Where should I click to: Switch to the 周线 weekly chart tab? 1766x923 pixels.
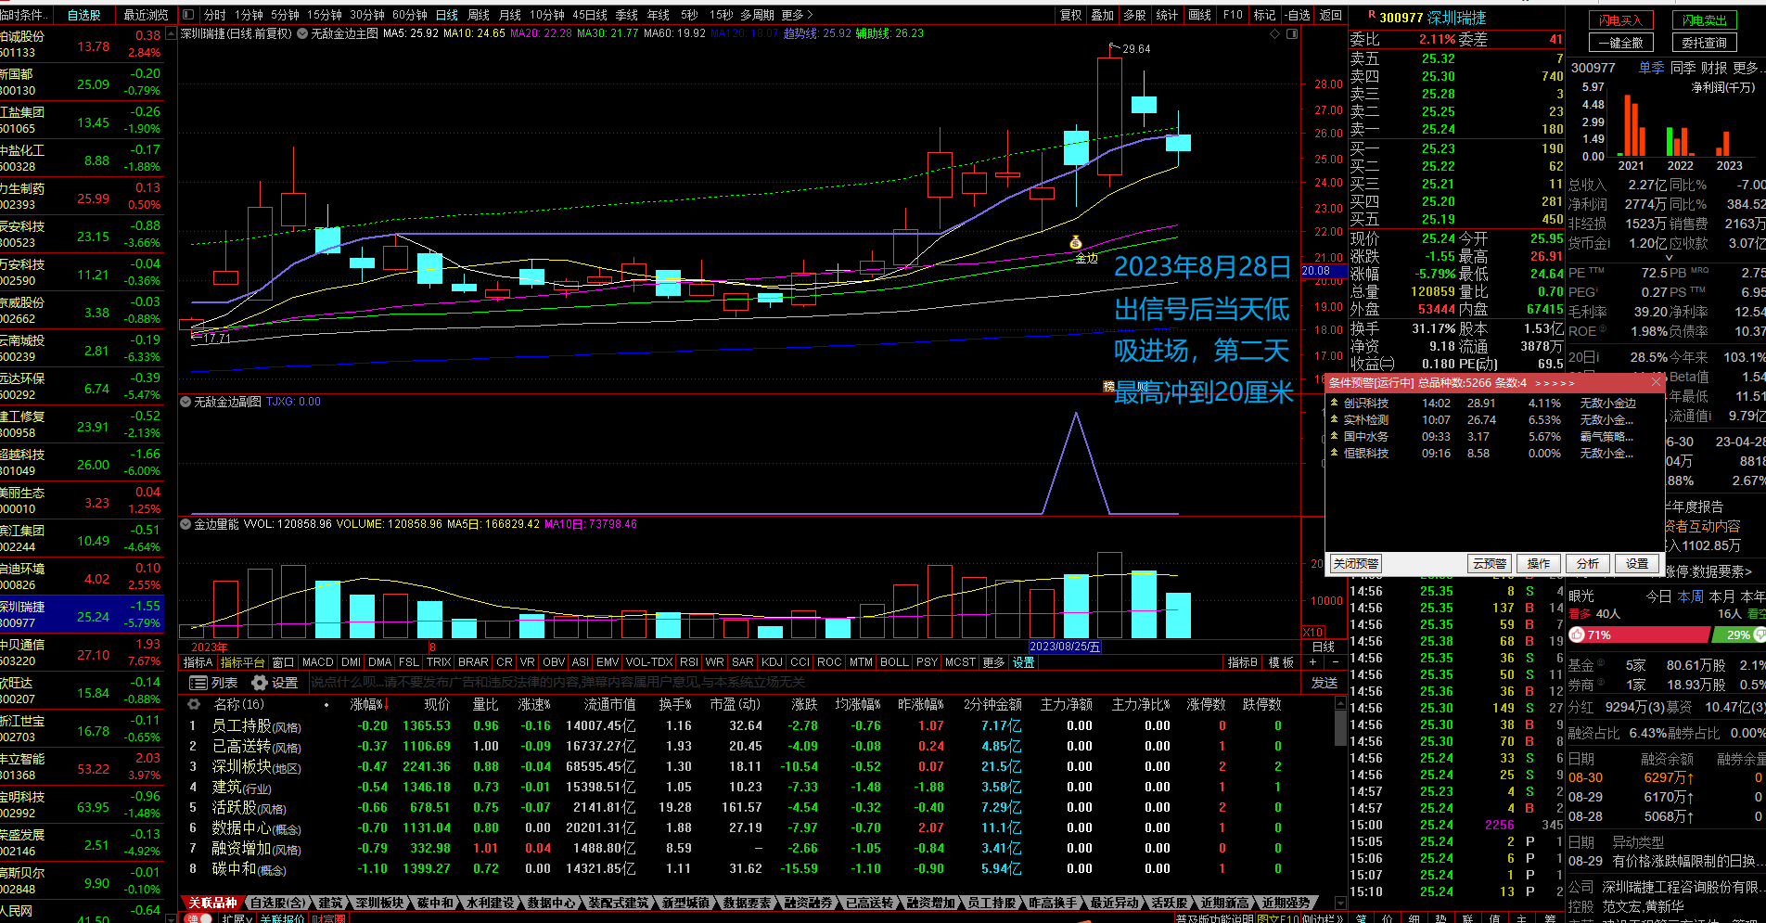coord(479,15)
